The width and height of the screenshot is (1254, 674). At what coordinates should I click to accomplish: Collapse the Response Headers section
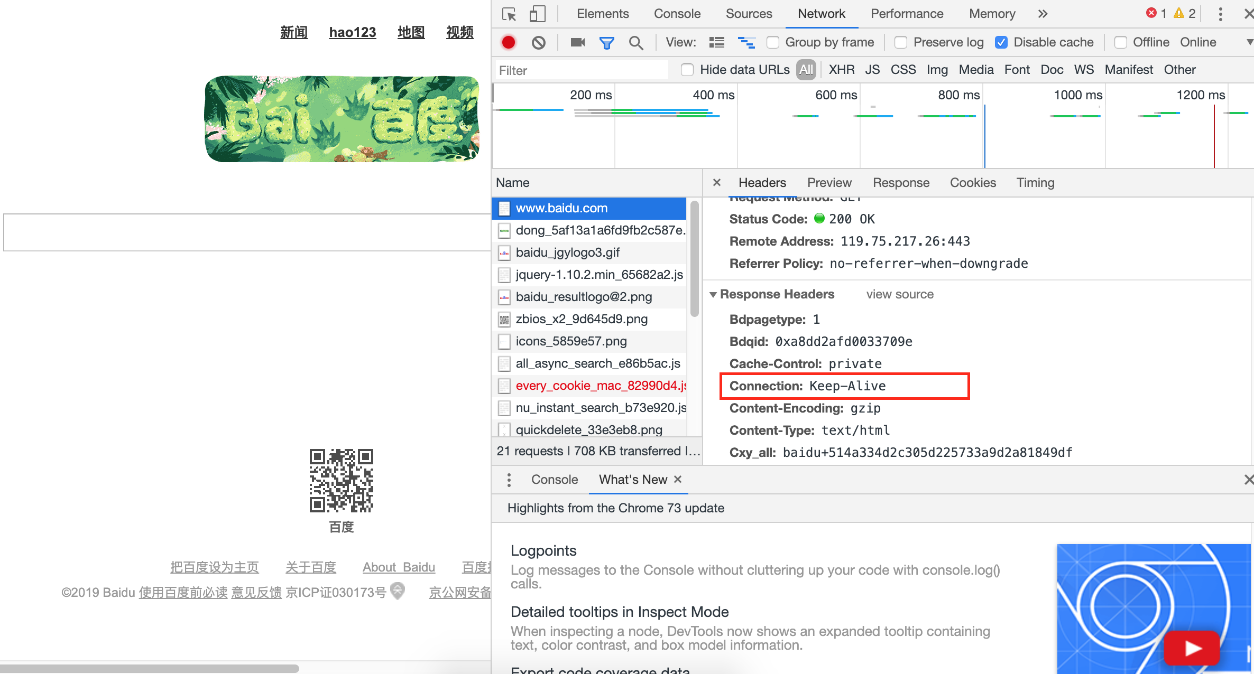(x=714, y=294)
